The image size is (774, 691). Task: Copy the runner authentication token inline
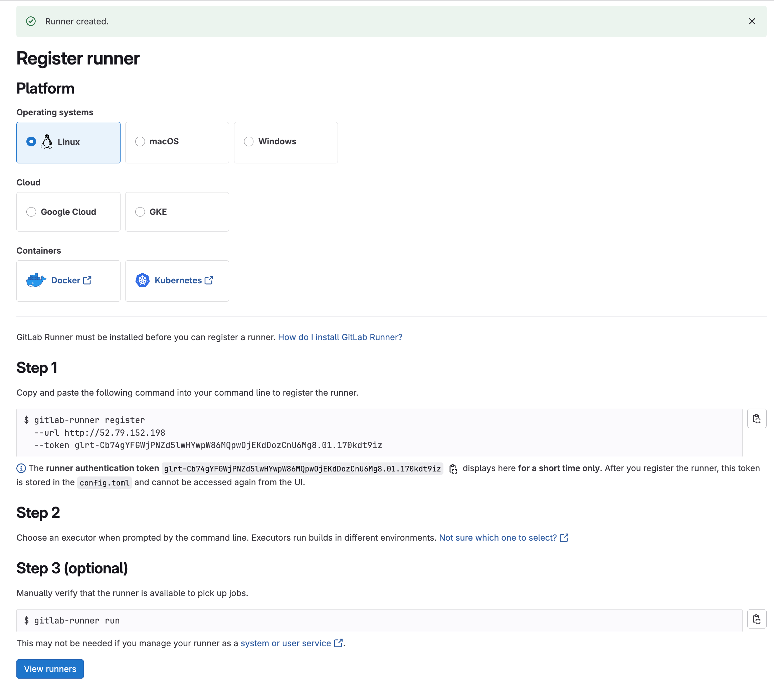click(453, 469)
